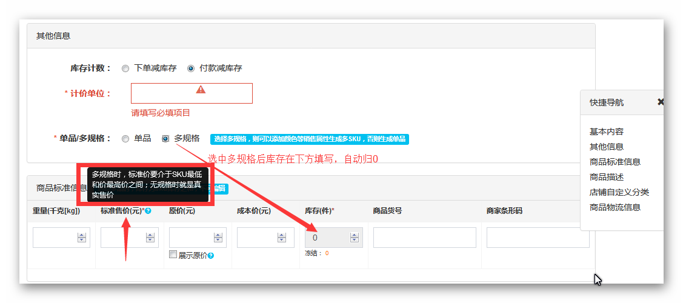Click help icon next to 标准售价(元)

[x=148, y=211]
